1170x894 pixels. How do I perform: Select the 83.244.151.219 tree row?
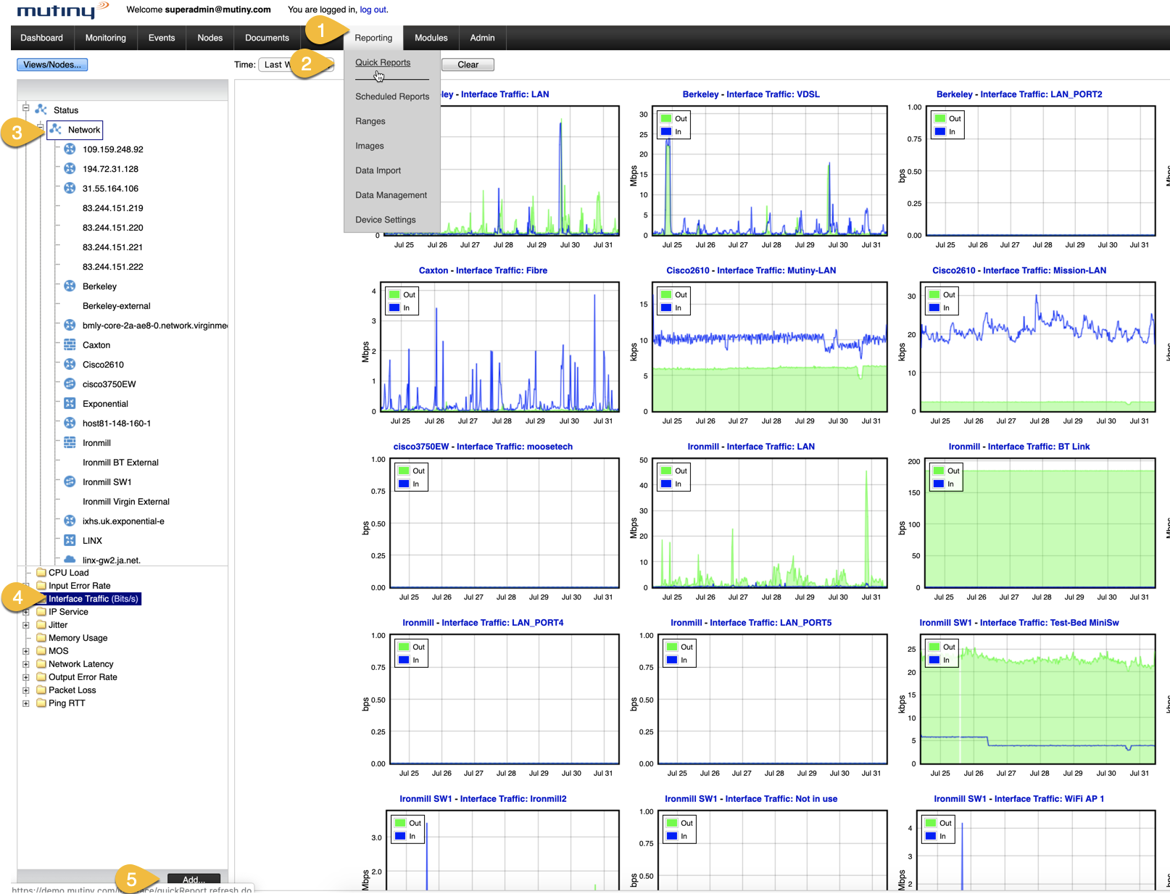pyautogui.click(x=113, y=208)
